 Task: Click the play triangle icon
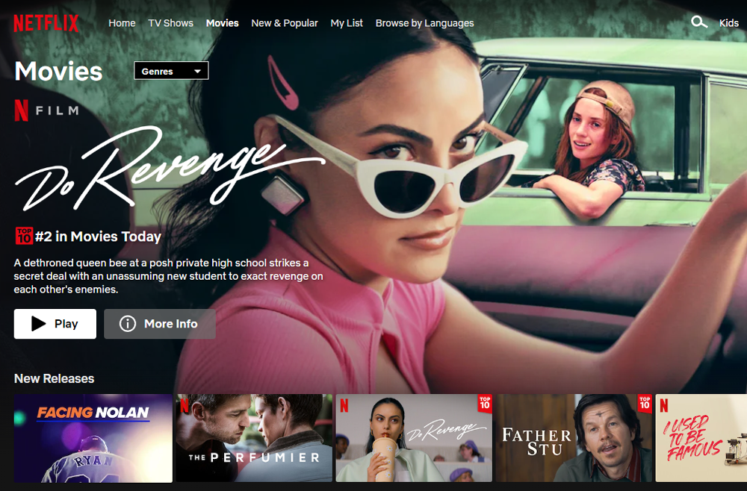38,324
